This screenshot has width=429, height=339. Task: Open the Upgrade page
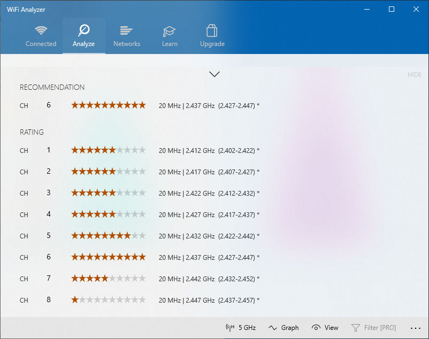coord(212,36)
